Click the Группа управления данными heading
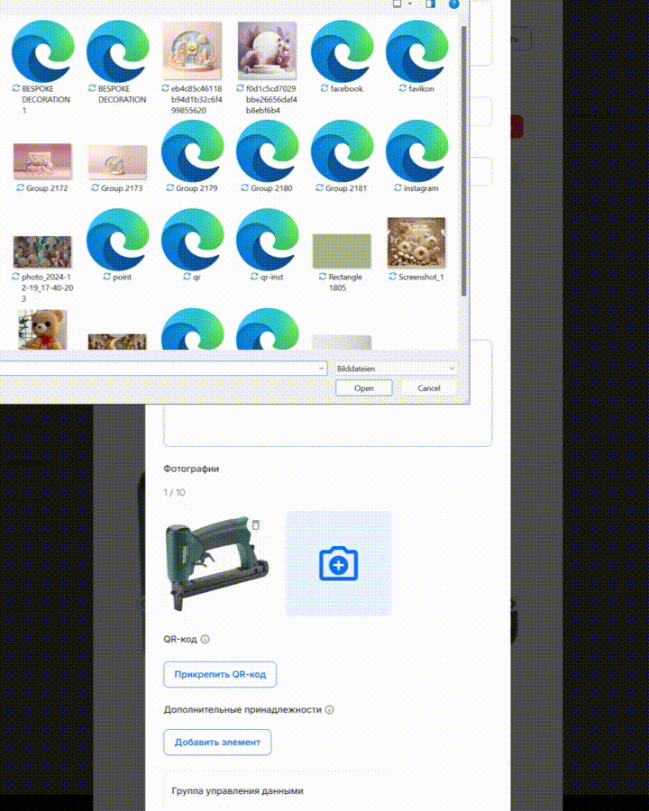649x811 pixels. (x=238, y=791)
